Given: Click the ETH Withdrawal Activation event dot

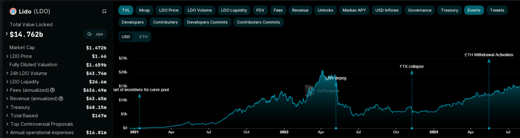Looking at the screenshot, I should click(489, 128).
